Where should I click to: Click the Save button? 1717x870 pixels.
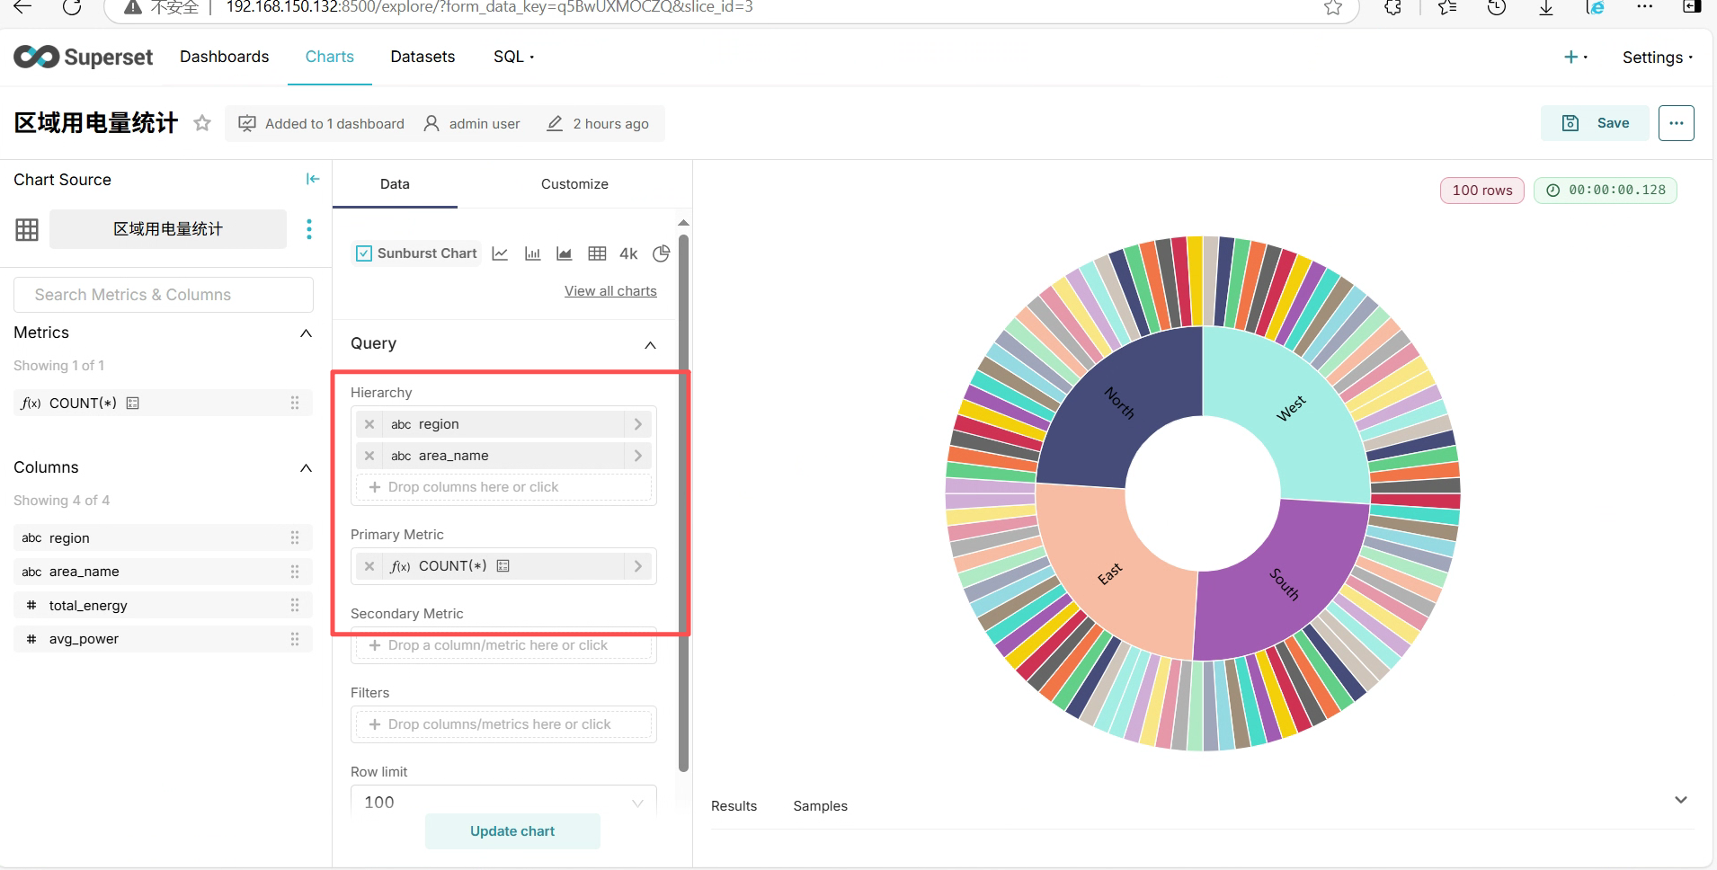(x=1596, y=123)
